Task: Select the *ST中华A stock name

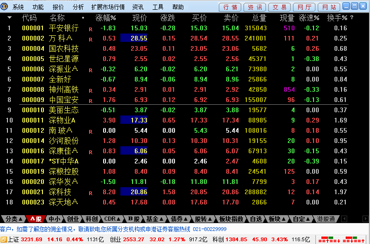Action: pyautogui.click(x=64, y=161)
